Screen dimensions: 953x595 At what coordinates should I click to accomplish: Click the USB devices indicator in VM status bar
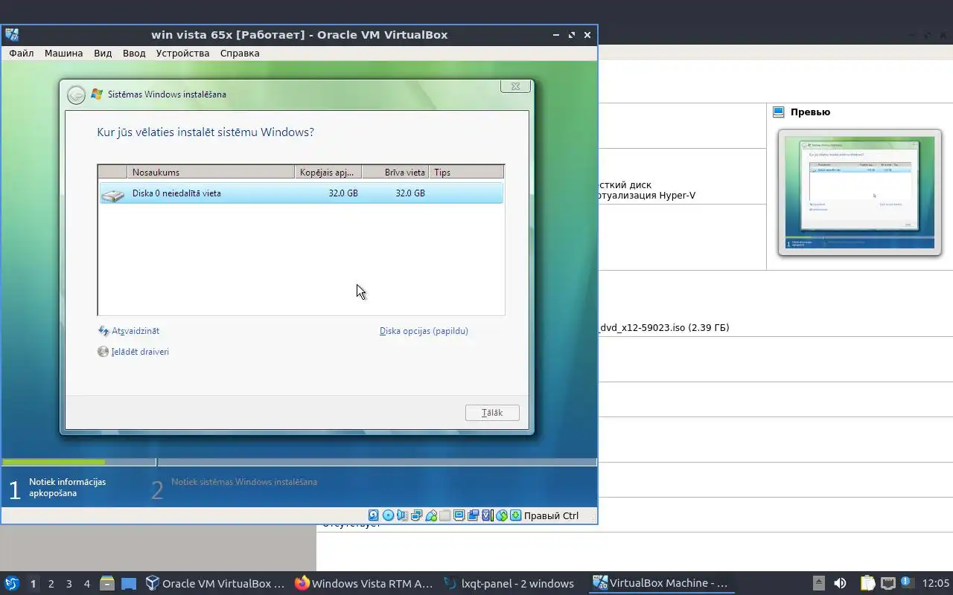431,515
